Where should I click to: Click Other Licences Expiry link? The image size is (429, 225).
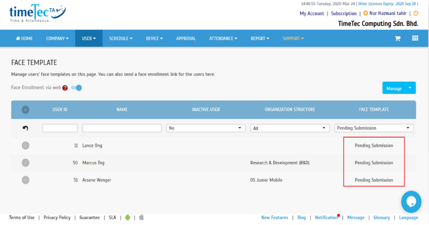pyautogui.click(x=387, y=4)
